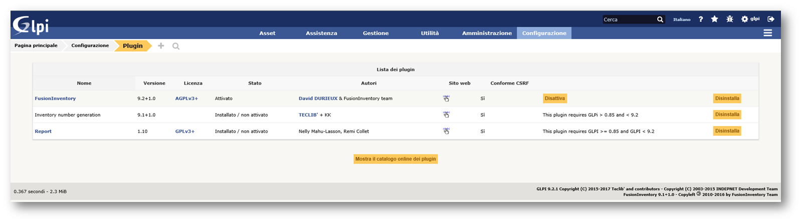Click the GLPI logo
Image resolution: width=802 pixels, height=223 pixels.
click(31, 25)
